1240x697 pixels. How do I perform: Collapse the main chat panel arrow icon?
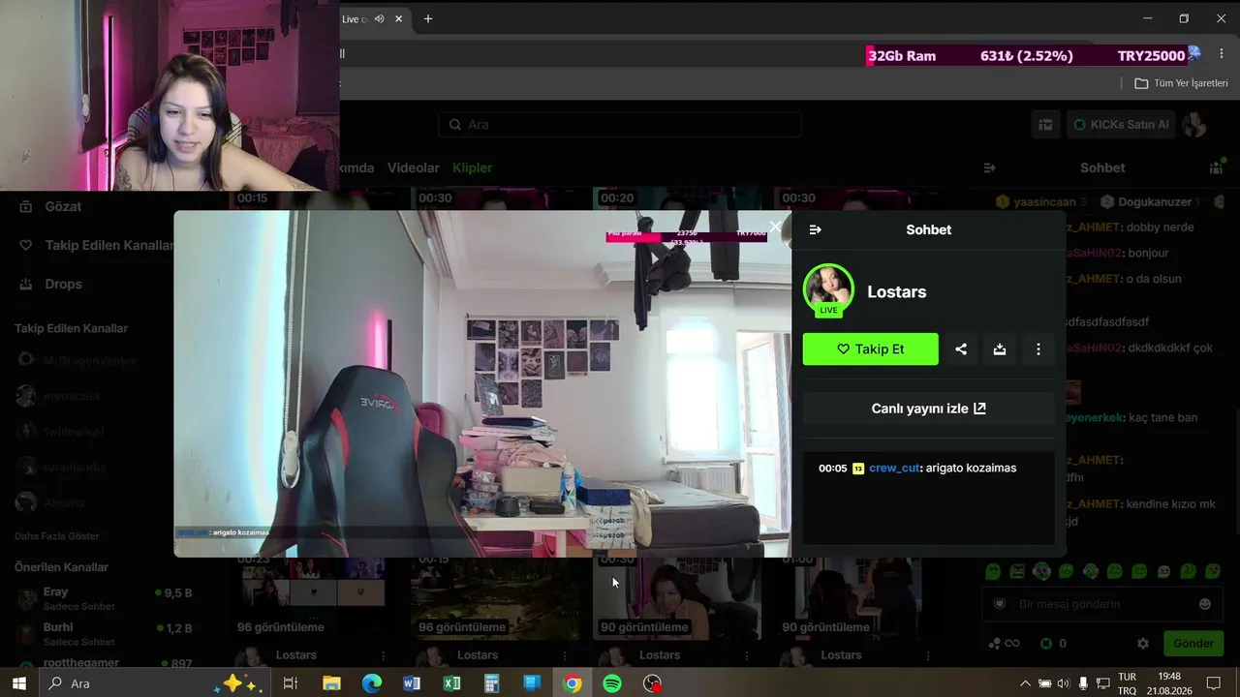point(989,167)
